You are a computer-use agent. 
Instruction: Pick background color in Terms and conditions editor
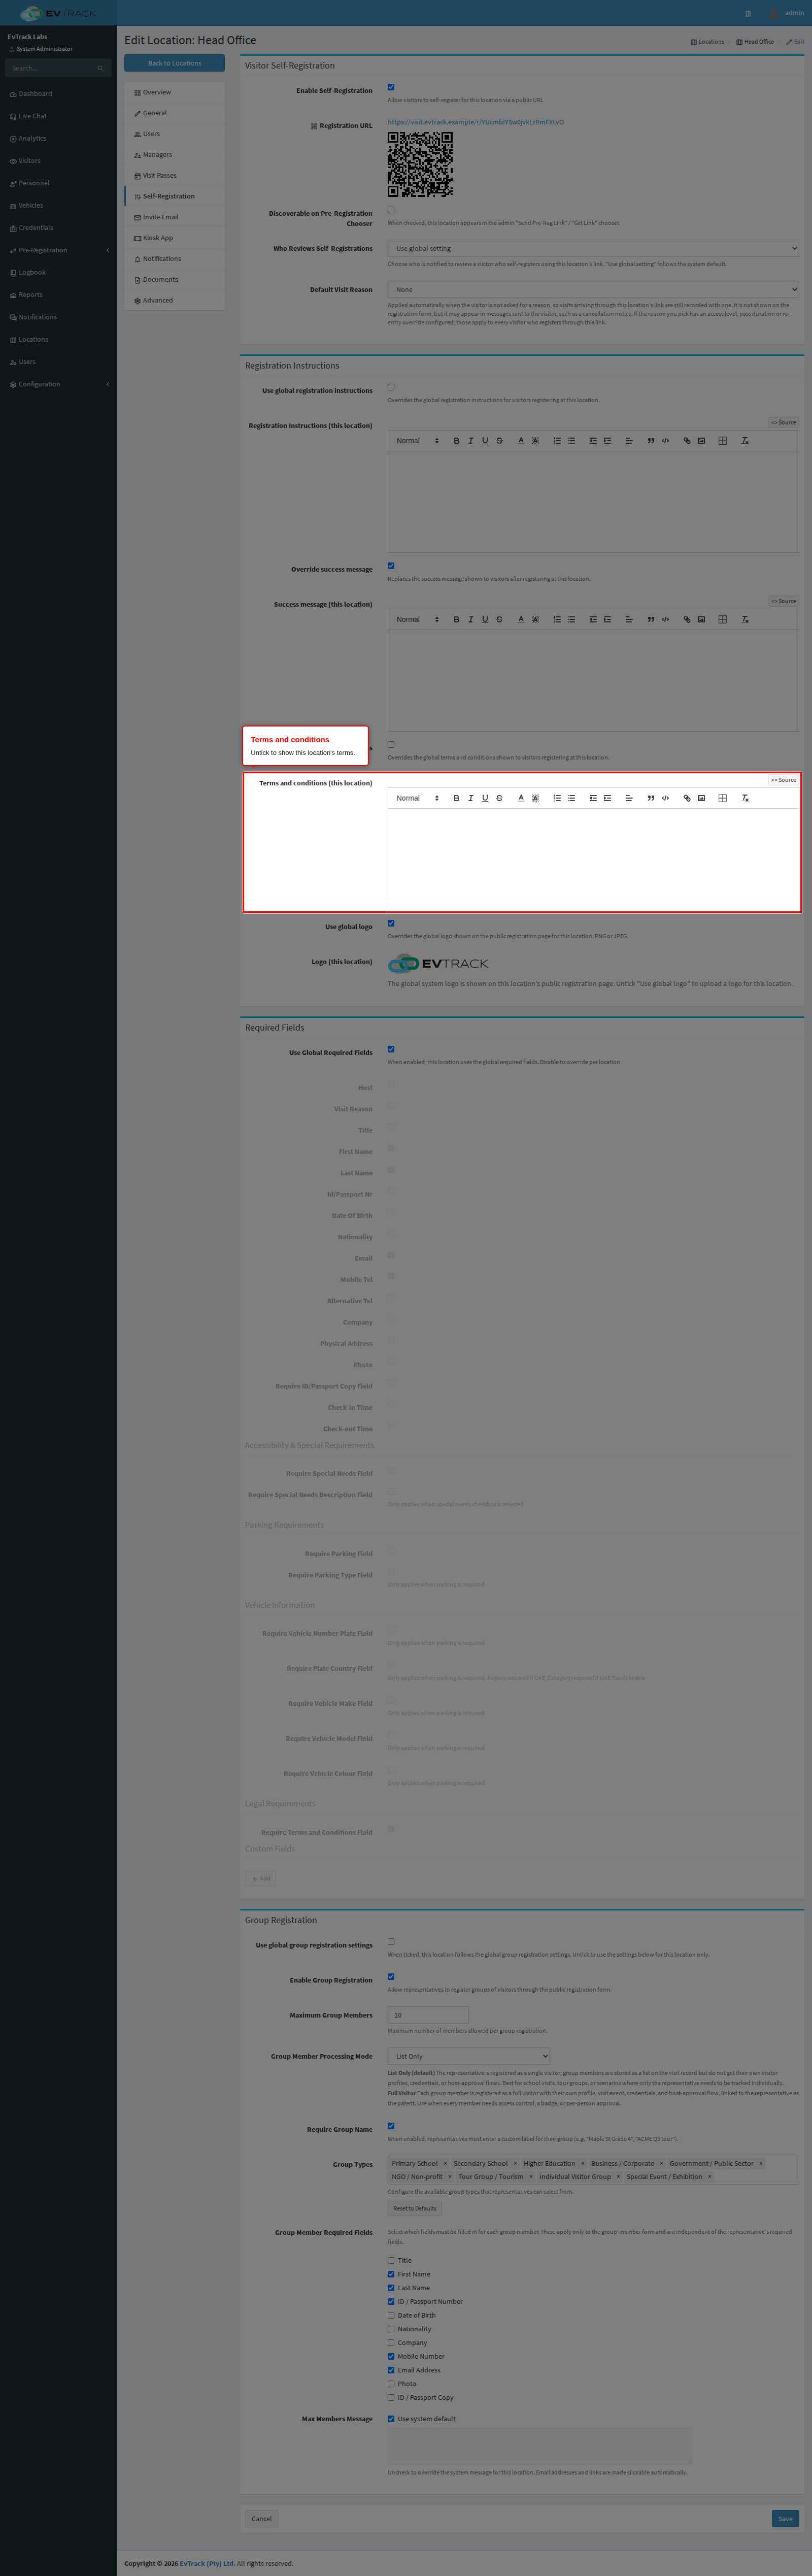[x=535, y=798]
